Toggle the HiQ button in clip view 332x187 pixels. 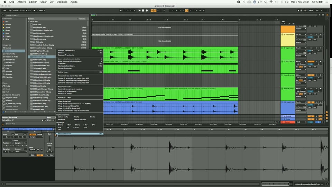(x=39, y=155)
